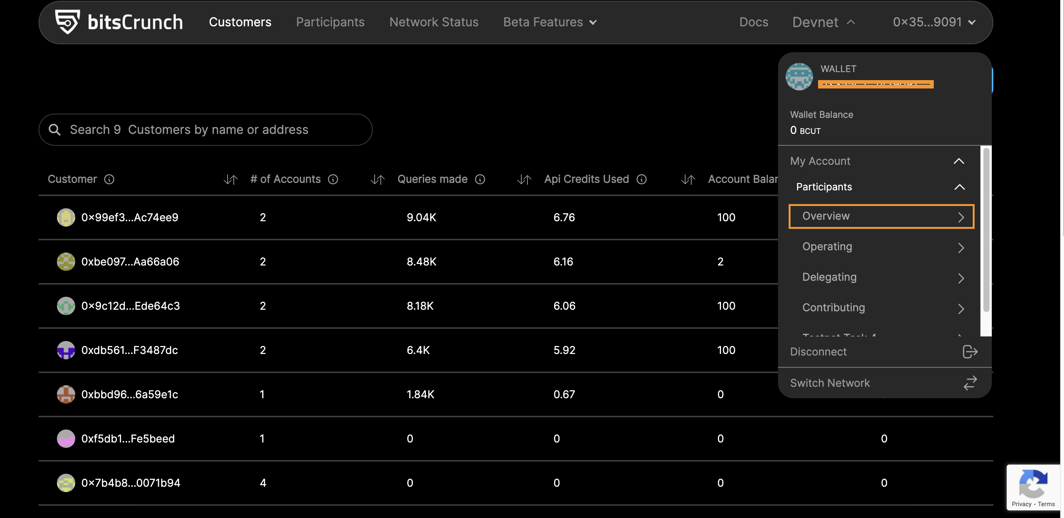1064x518 pixels.
Task: Open the reCAPTCHA Terms link
Action: (1046, 504)
